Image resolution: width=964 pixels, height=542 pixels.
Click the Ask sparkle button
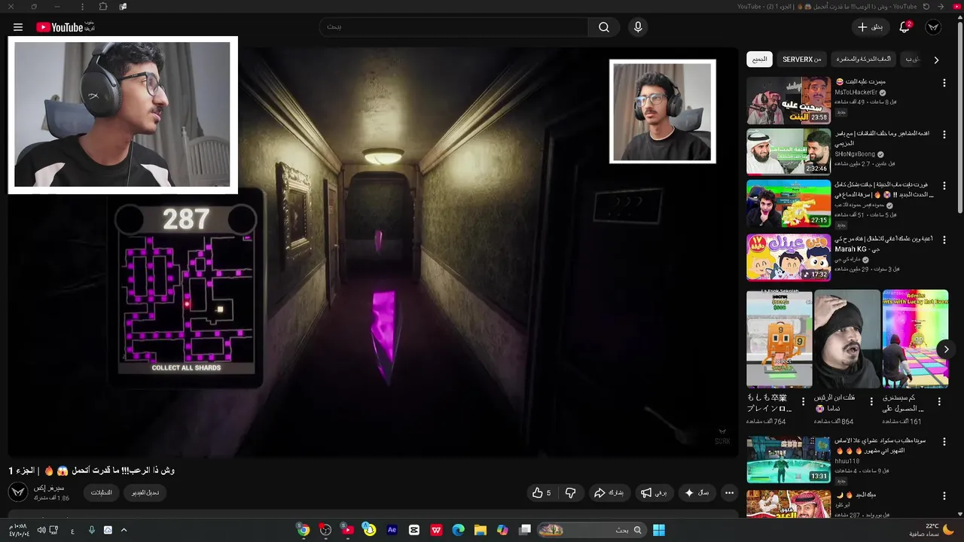click(697, 493)
